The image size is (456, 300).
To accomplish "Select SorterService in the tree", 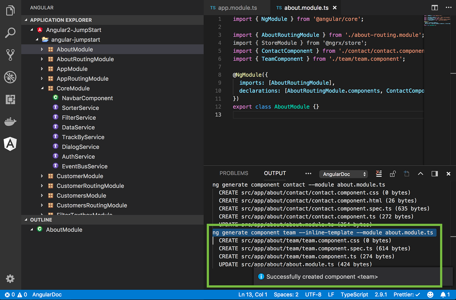I will (112, 108).
